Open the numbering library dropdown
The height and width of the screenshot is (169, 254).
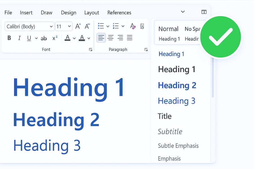pyautogui.click(x=123, y=26)
